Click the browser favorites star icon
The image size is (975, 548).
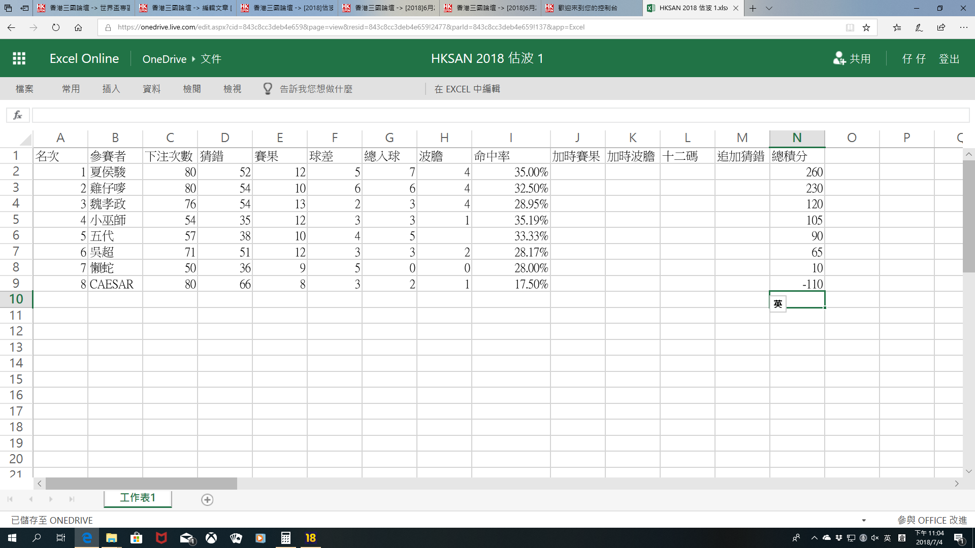866,27
